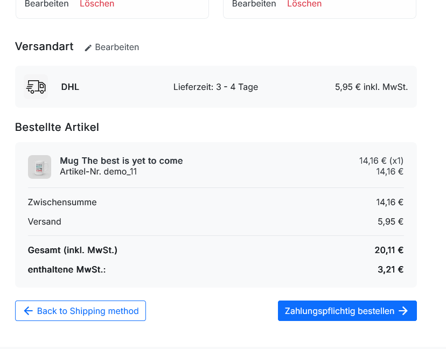
Task: Click the DHL price 5,95 € inkl. MwSt.
Action: click(x=371, y=87)
